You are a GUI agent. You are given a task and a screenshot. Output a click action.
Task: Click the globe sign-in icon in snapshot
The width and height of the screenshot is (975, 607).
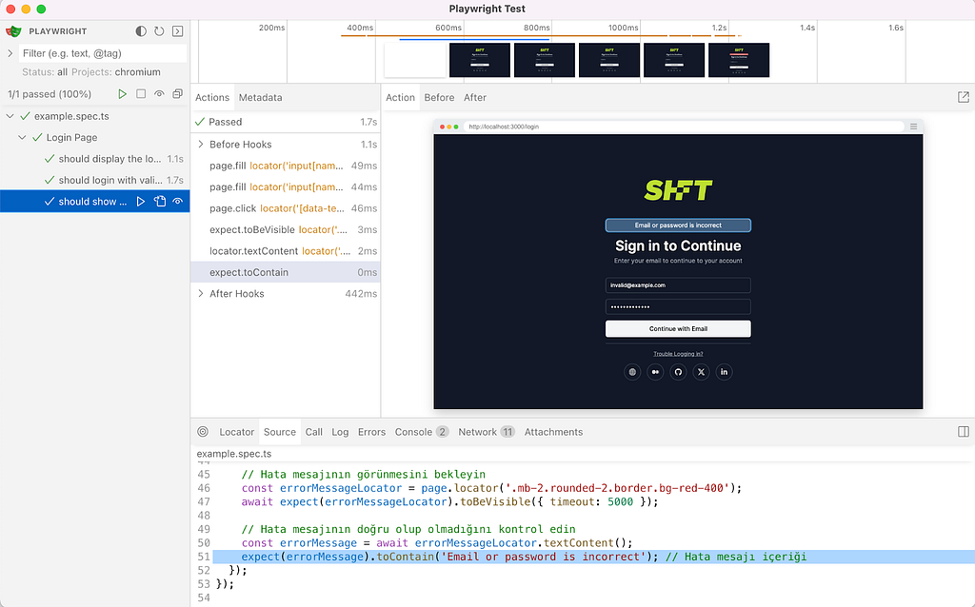[x=632, y=372]
